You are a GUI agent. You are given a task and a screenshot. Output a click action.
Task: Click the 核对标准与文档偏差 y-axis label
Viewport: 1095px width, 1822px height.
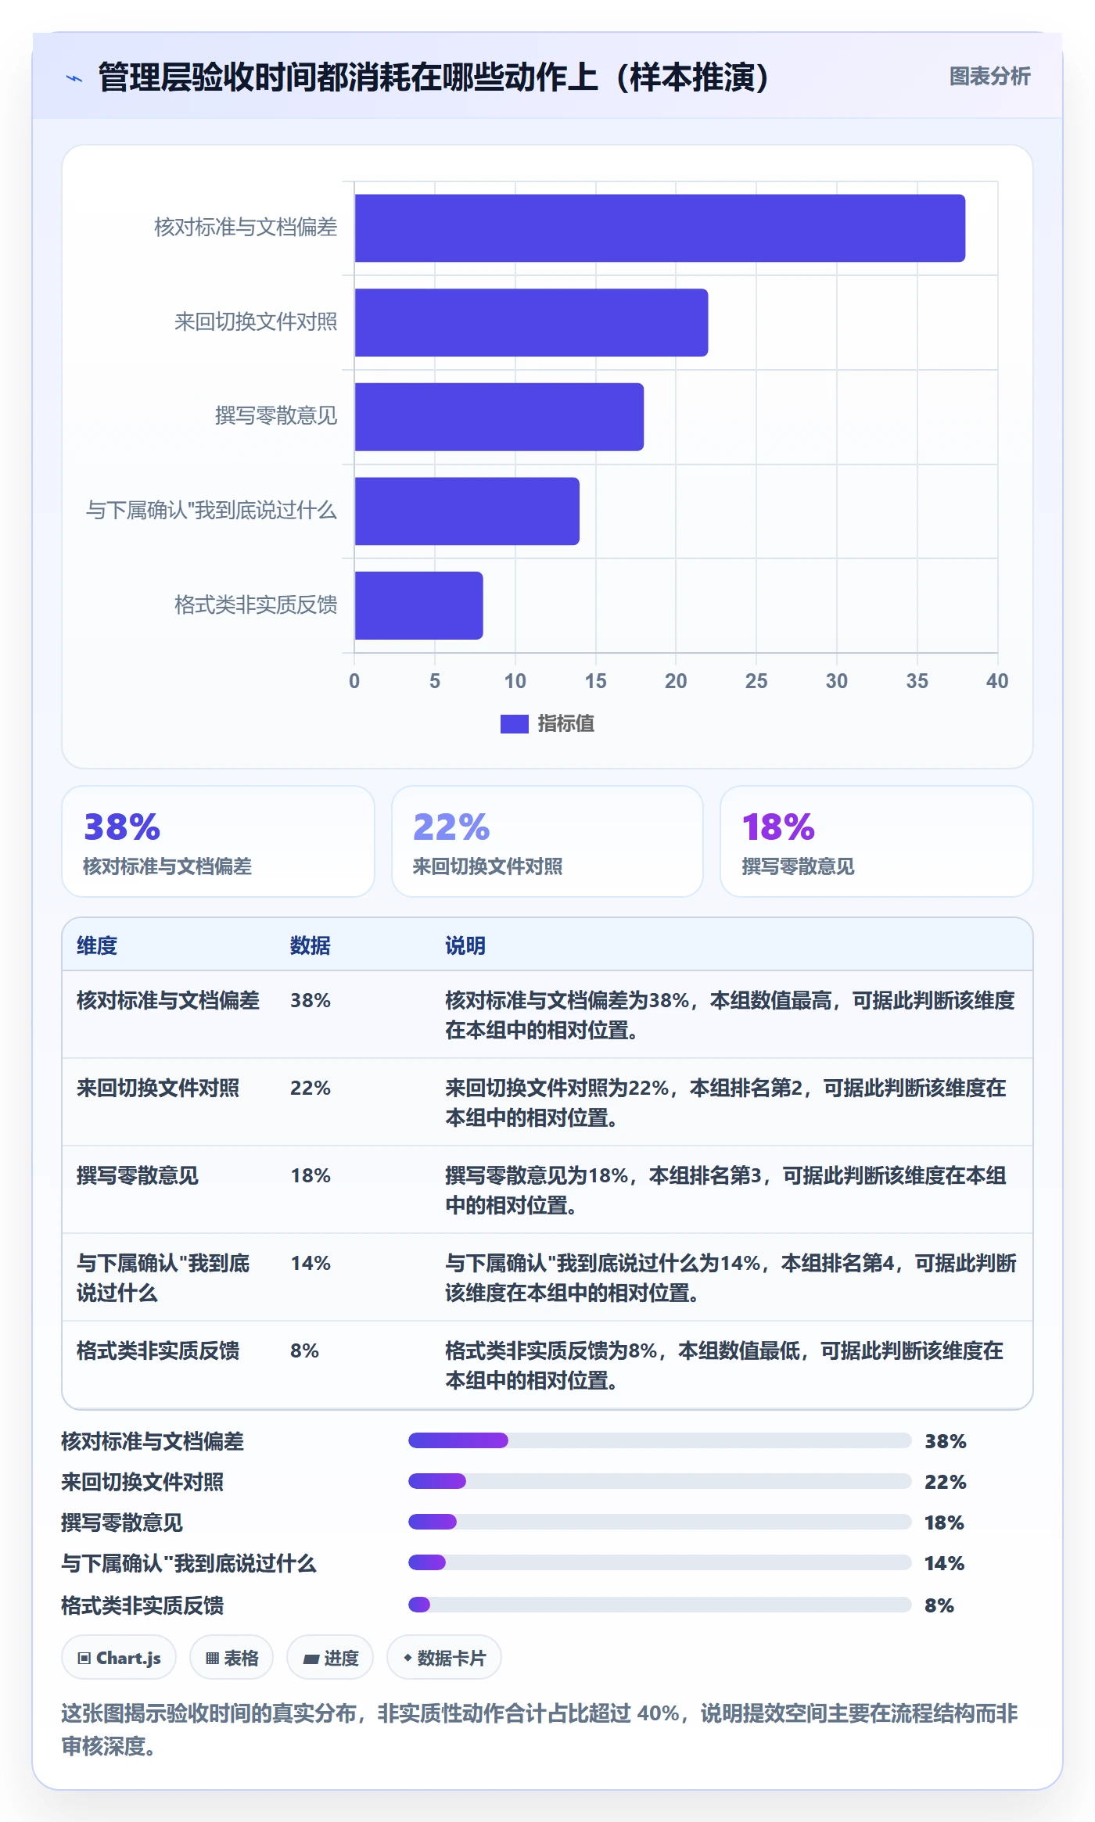246,228
